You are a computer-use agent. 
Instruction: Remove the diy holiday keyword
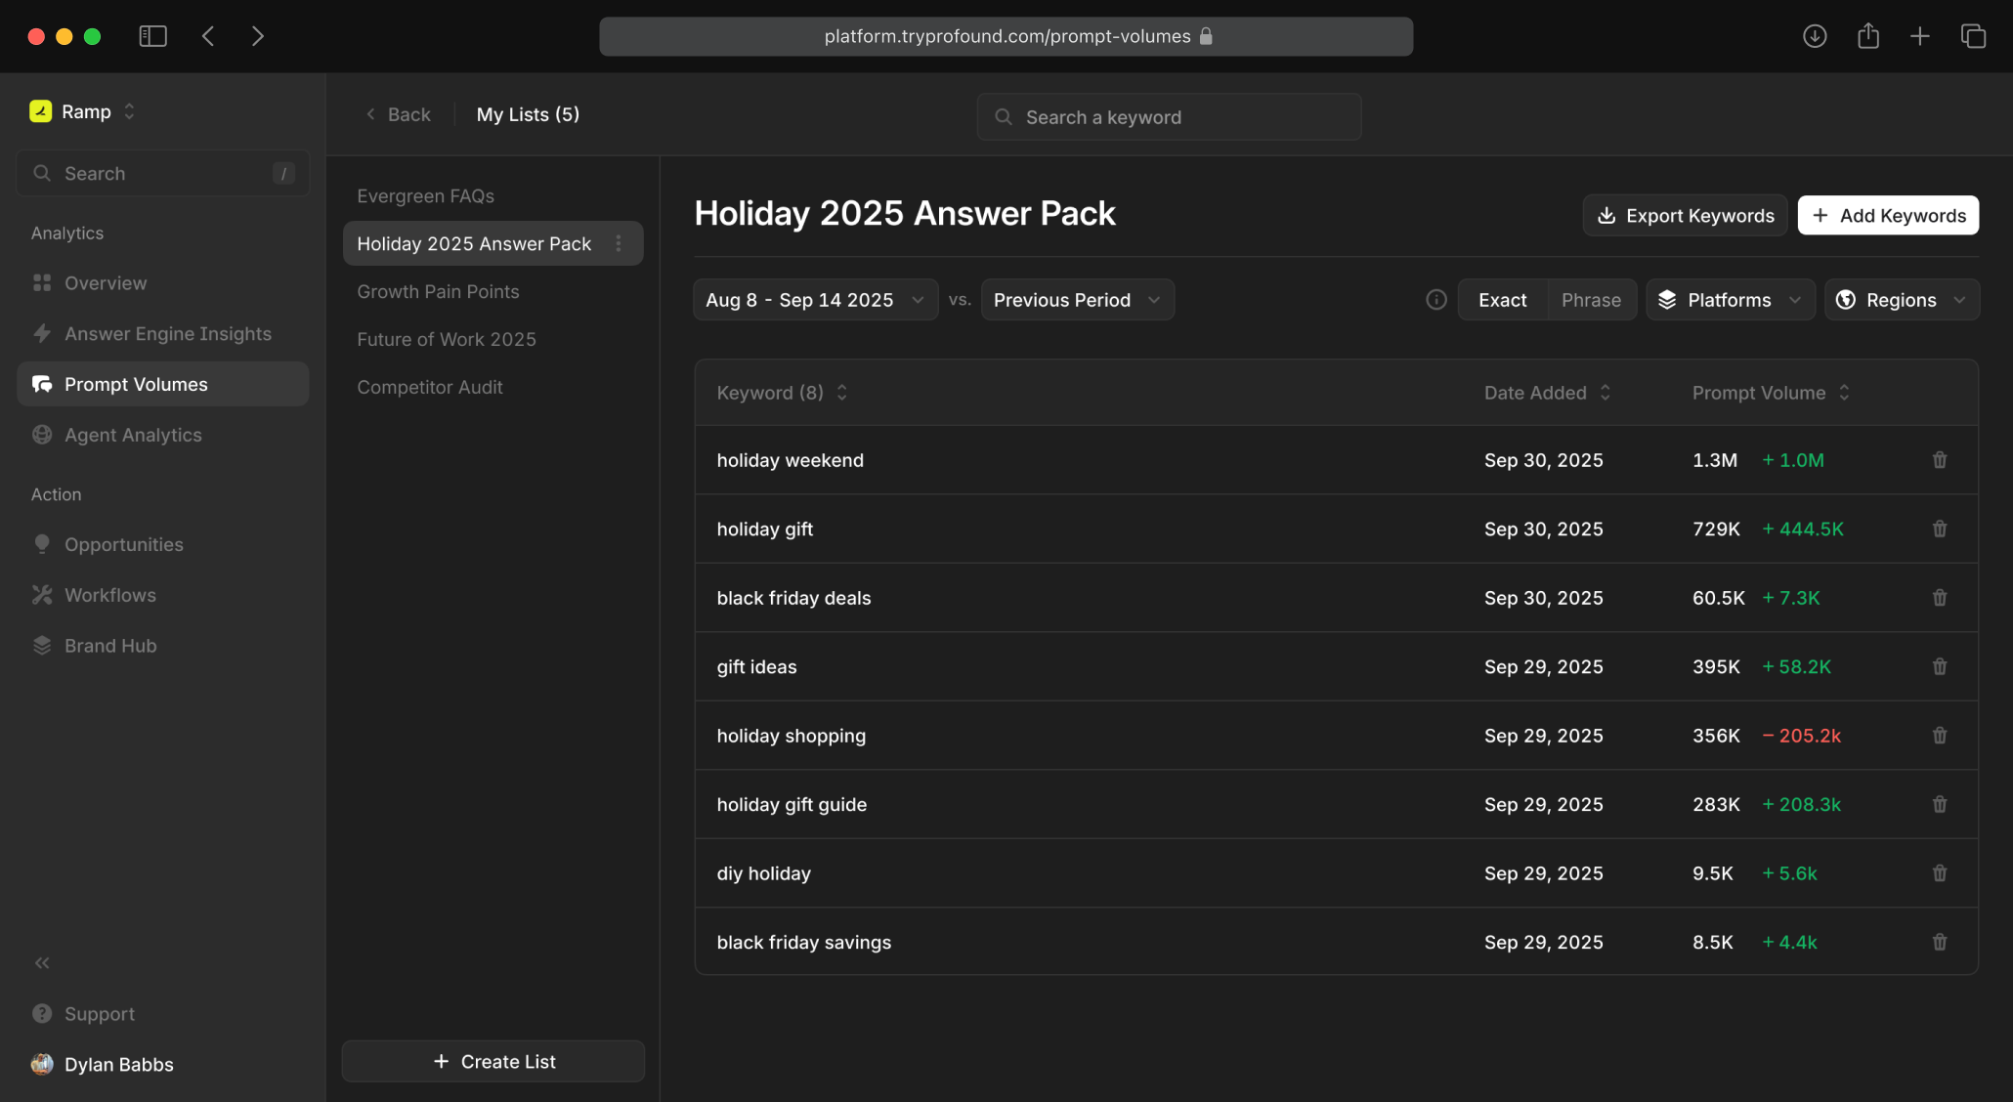tap(1940, 873)
